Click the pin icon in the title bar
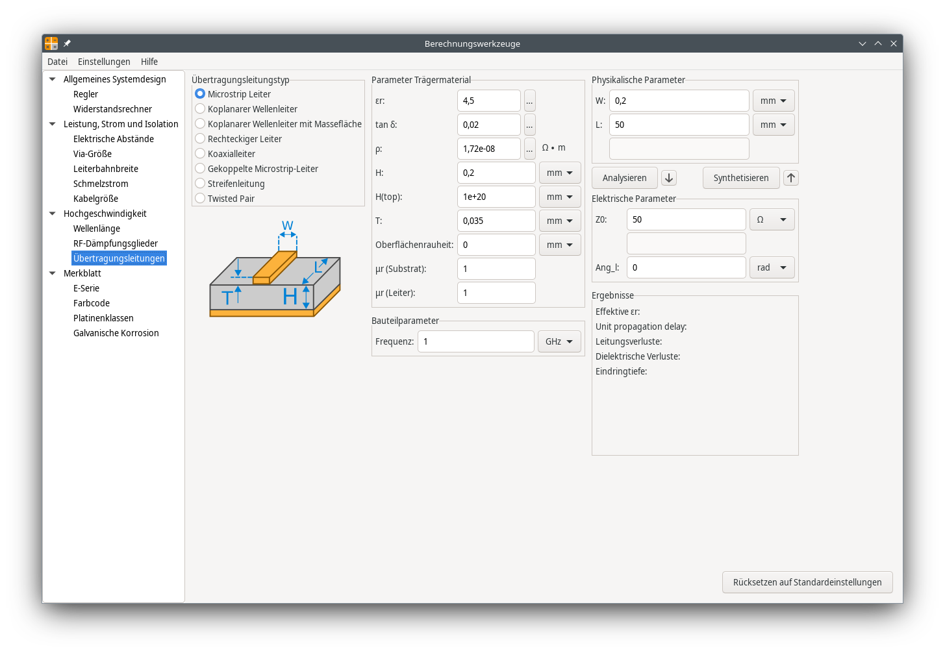Screen dimensions: 945x653 pyautogui.click(x=67, y=43)
